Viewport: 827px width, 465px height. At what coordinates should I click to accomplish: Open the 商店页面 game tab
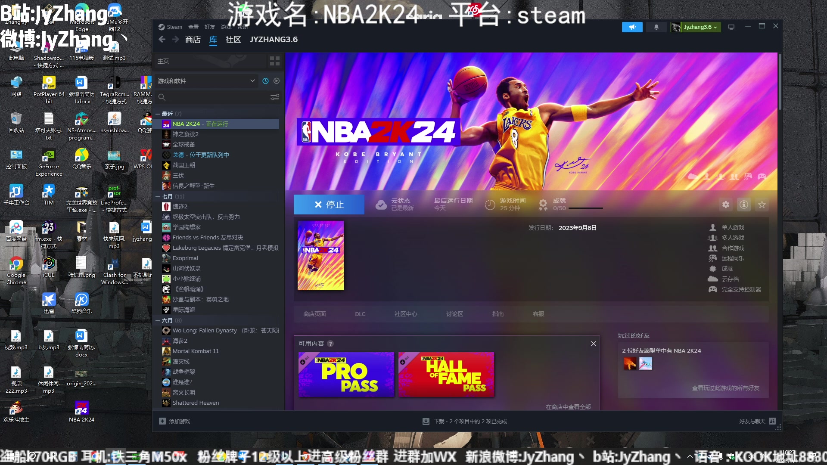[x=314, y=314]
